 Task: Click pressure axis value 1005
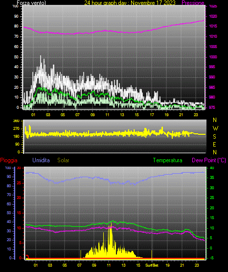(x=213, y=47)
